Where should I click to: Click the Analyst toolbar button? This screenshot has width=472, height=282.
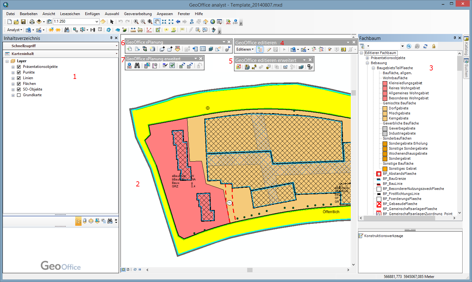click(14, 30)
